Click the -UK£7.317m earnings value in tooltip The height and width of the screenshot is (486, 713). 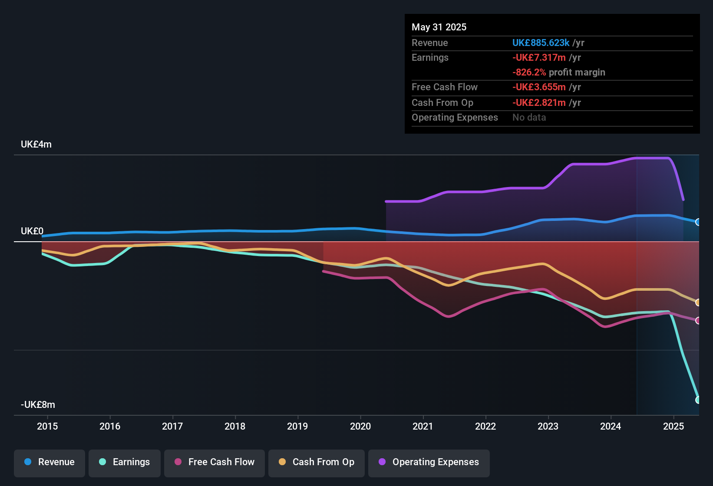[539, 58]
